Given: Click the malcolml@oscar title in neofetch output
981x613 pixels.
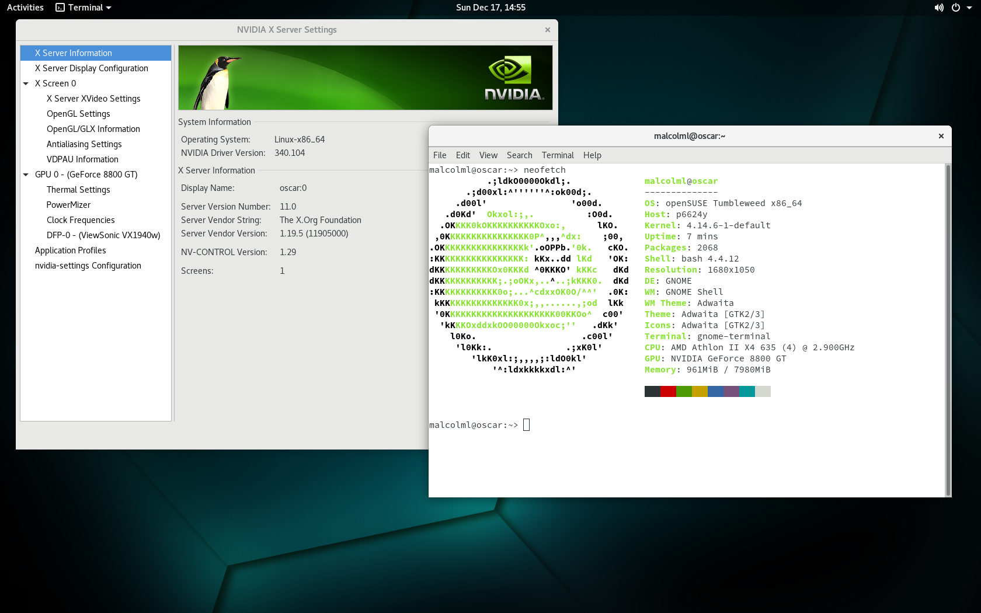Looking at the screenshot, I should tap(681, 182).
